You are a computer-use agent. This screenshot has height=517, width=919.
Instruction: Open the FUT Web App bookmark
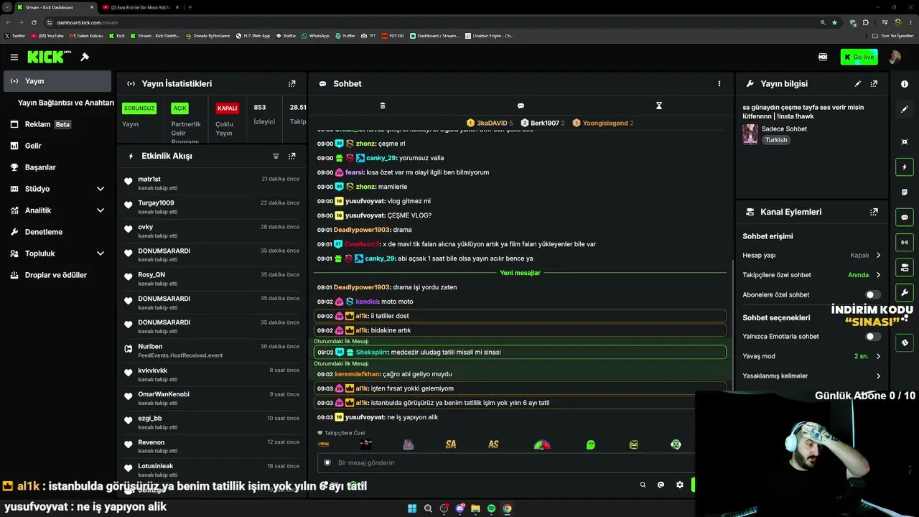pyautogui.click(x=252, y=35)
